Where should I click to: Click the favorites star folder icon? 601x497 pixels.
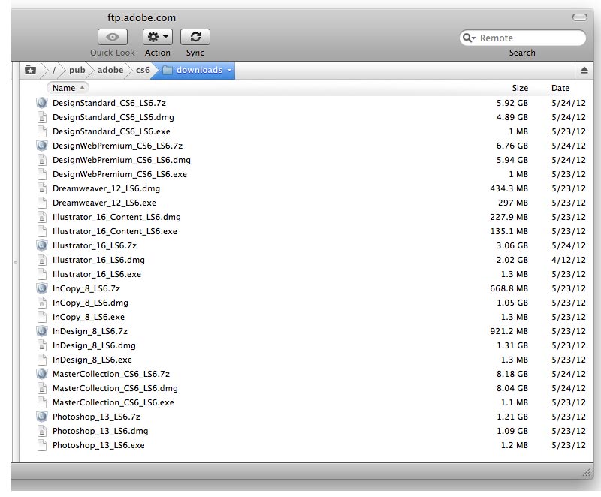pos(30,70)
